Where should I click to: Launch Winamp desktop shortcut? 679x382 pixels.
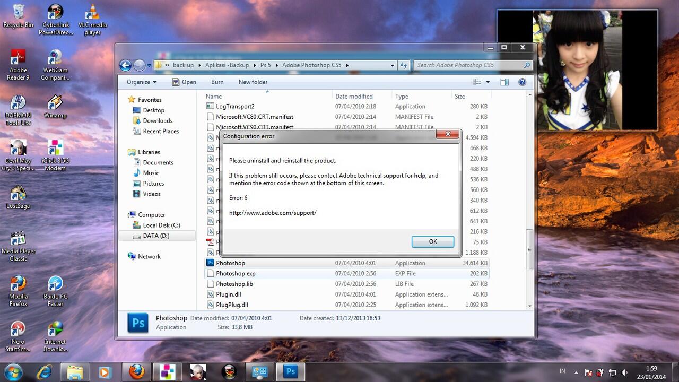[x=55, y=107]
